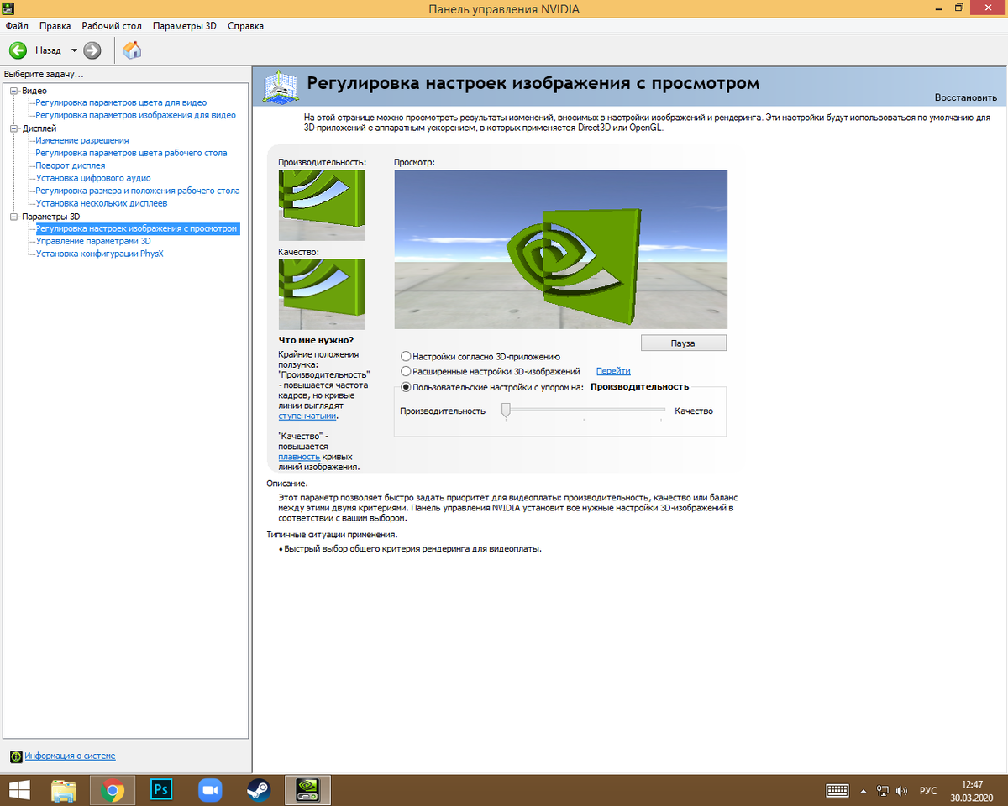This screenshot has height=806, width=1008.
Task: Collapse the Параметры 3D tree node
Action: click(x=13, y=217)
